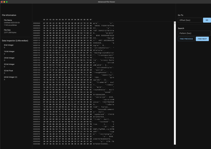Select row offset 000003B0
The height and width of the screenshot is (149, 211).
click(x=37, y=144)
